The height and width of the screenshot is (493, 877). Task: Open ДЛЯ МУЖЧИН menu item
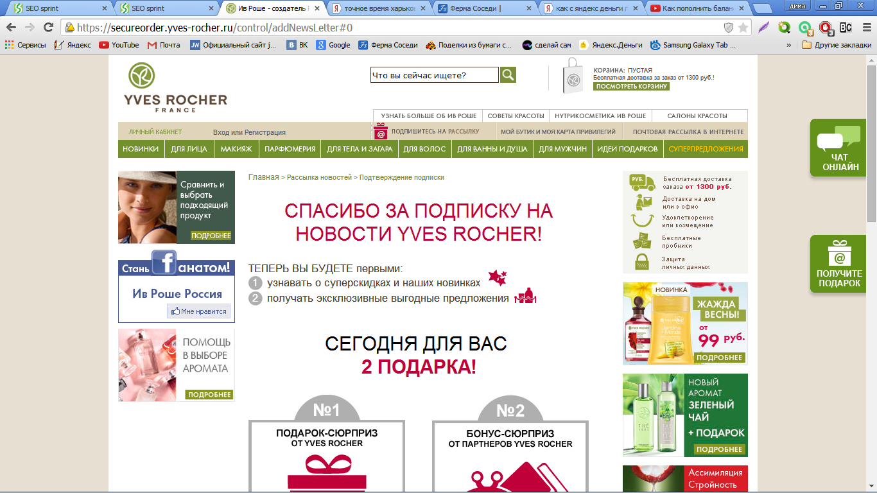[x=562, y=149]
